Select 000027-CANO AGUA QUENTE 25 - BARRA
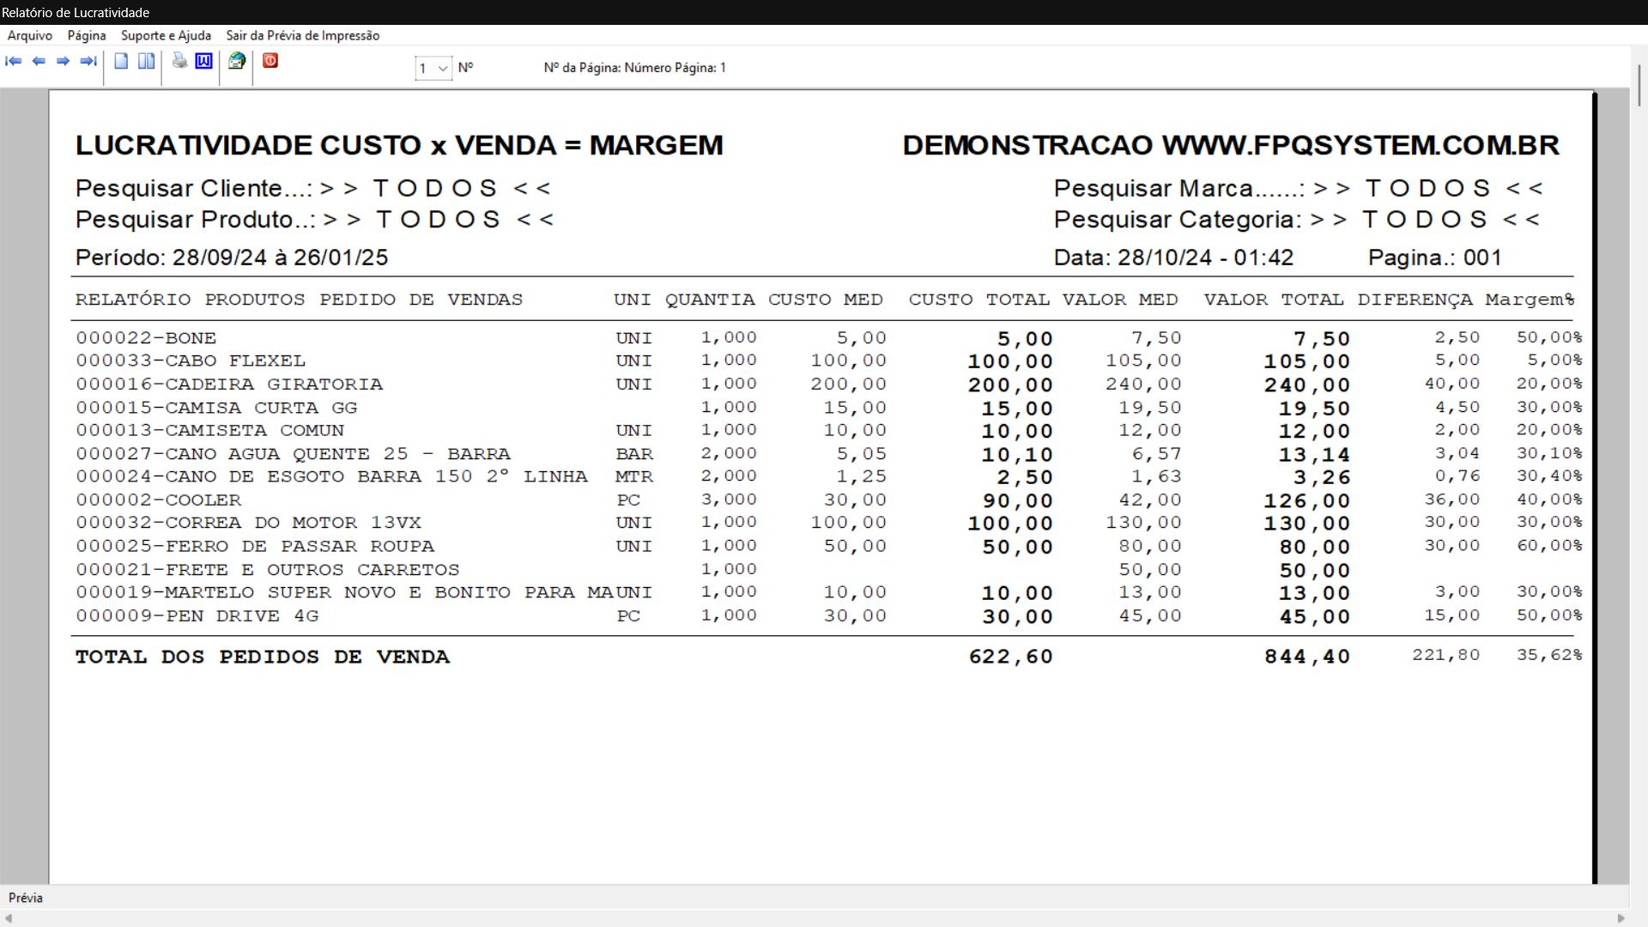1648x927 pixels. coord(828,453)
